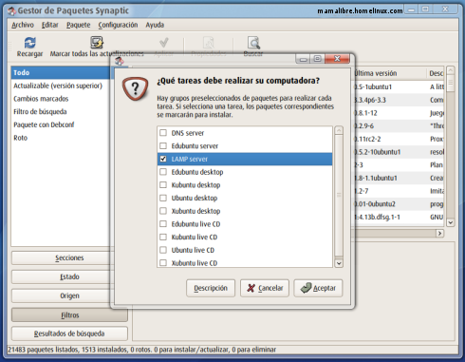Click the Synaptic icon in main title bar
Viewport: 465px width, 362px height.
pos(12,11)
